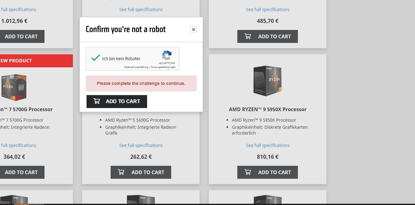Image resolution: width=415 pixels, height=205 pixels.
Task: Click the red NEW PRODUCT banner
Action: (31, 61)
